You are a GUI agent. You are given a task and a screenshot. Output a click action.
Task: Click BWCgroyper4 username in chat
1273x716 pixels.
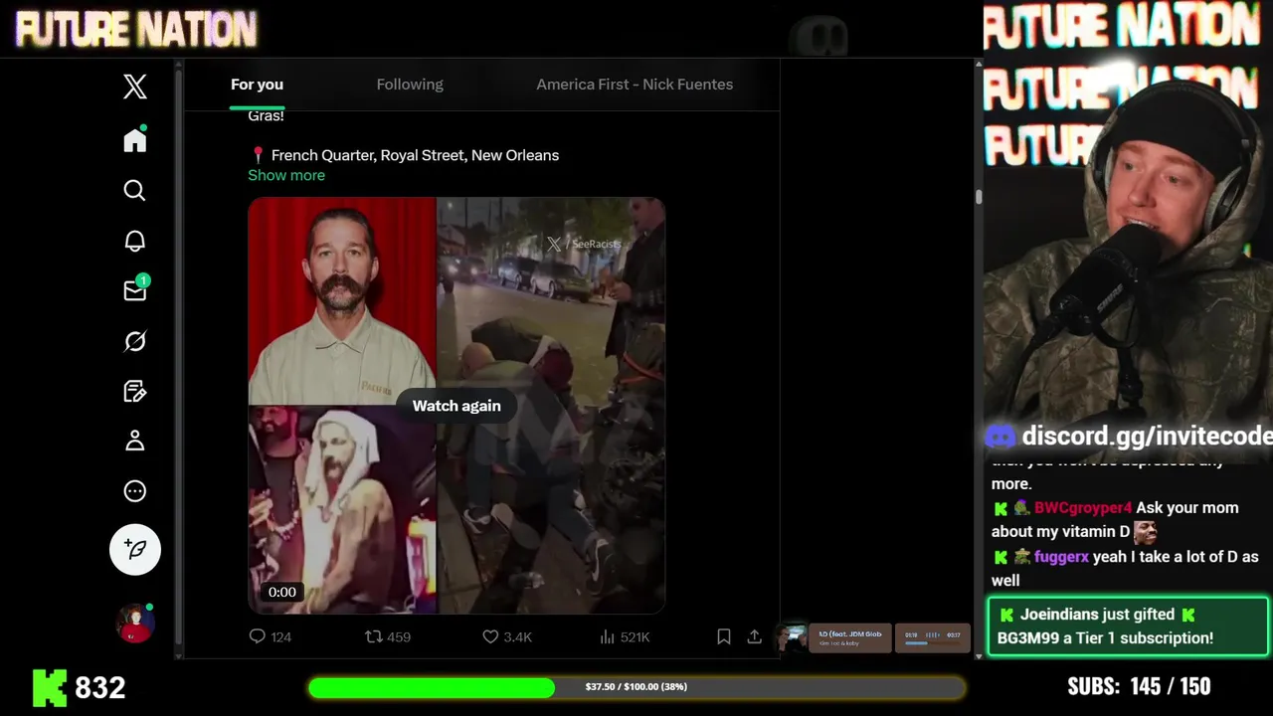point(1083,507)
